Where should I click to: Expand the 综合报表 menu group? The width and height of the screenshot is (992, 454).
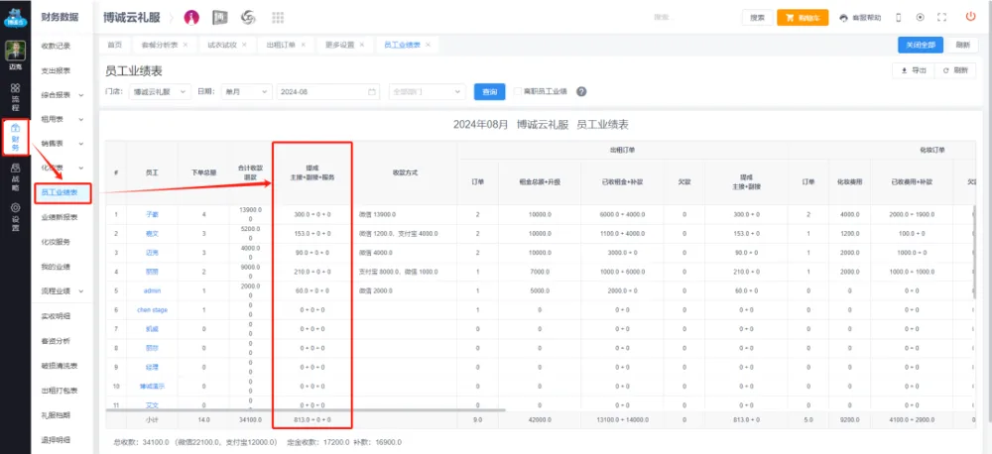pos(62,95)
